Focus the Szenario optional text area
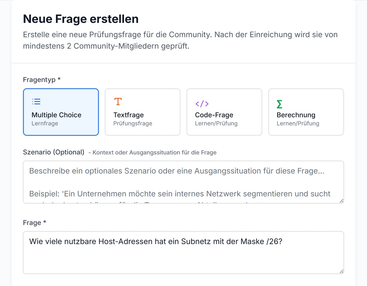Image resolution: width=367 pixels, height=286 pixels. tap(183, 182)
